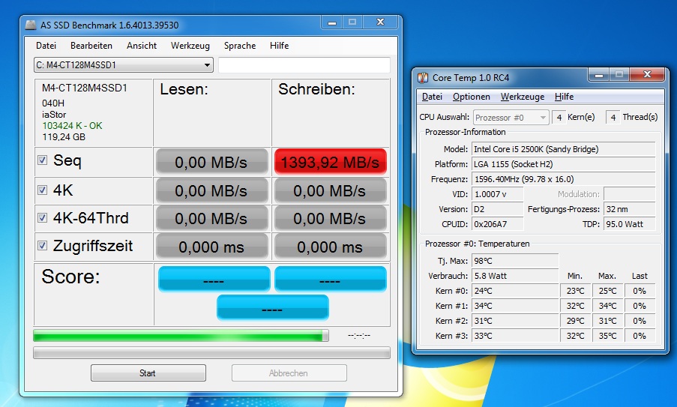The image size is (677, 407).
Task: Click the iaStor driver text
Action: [x=54, y=115]
